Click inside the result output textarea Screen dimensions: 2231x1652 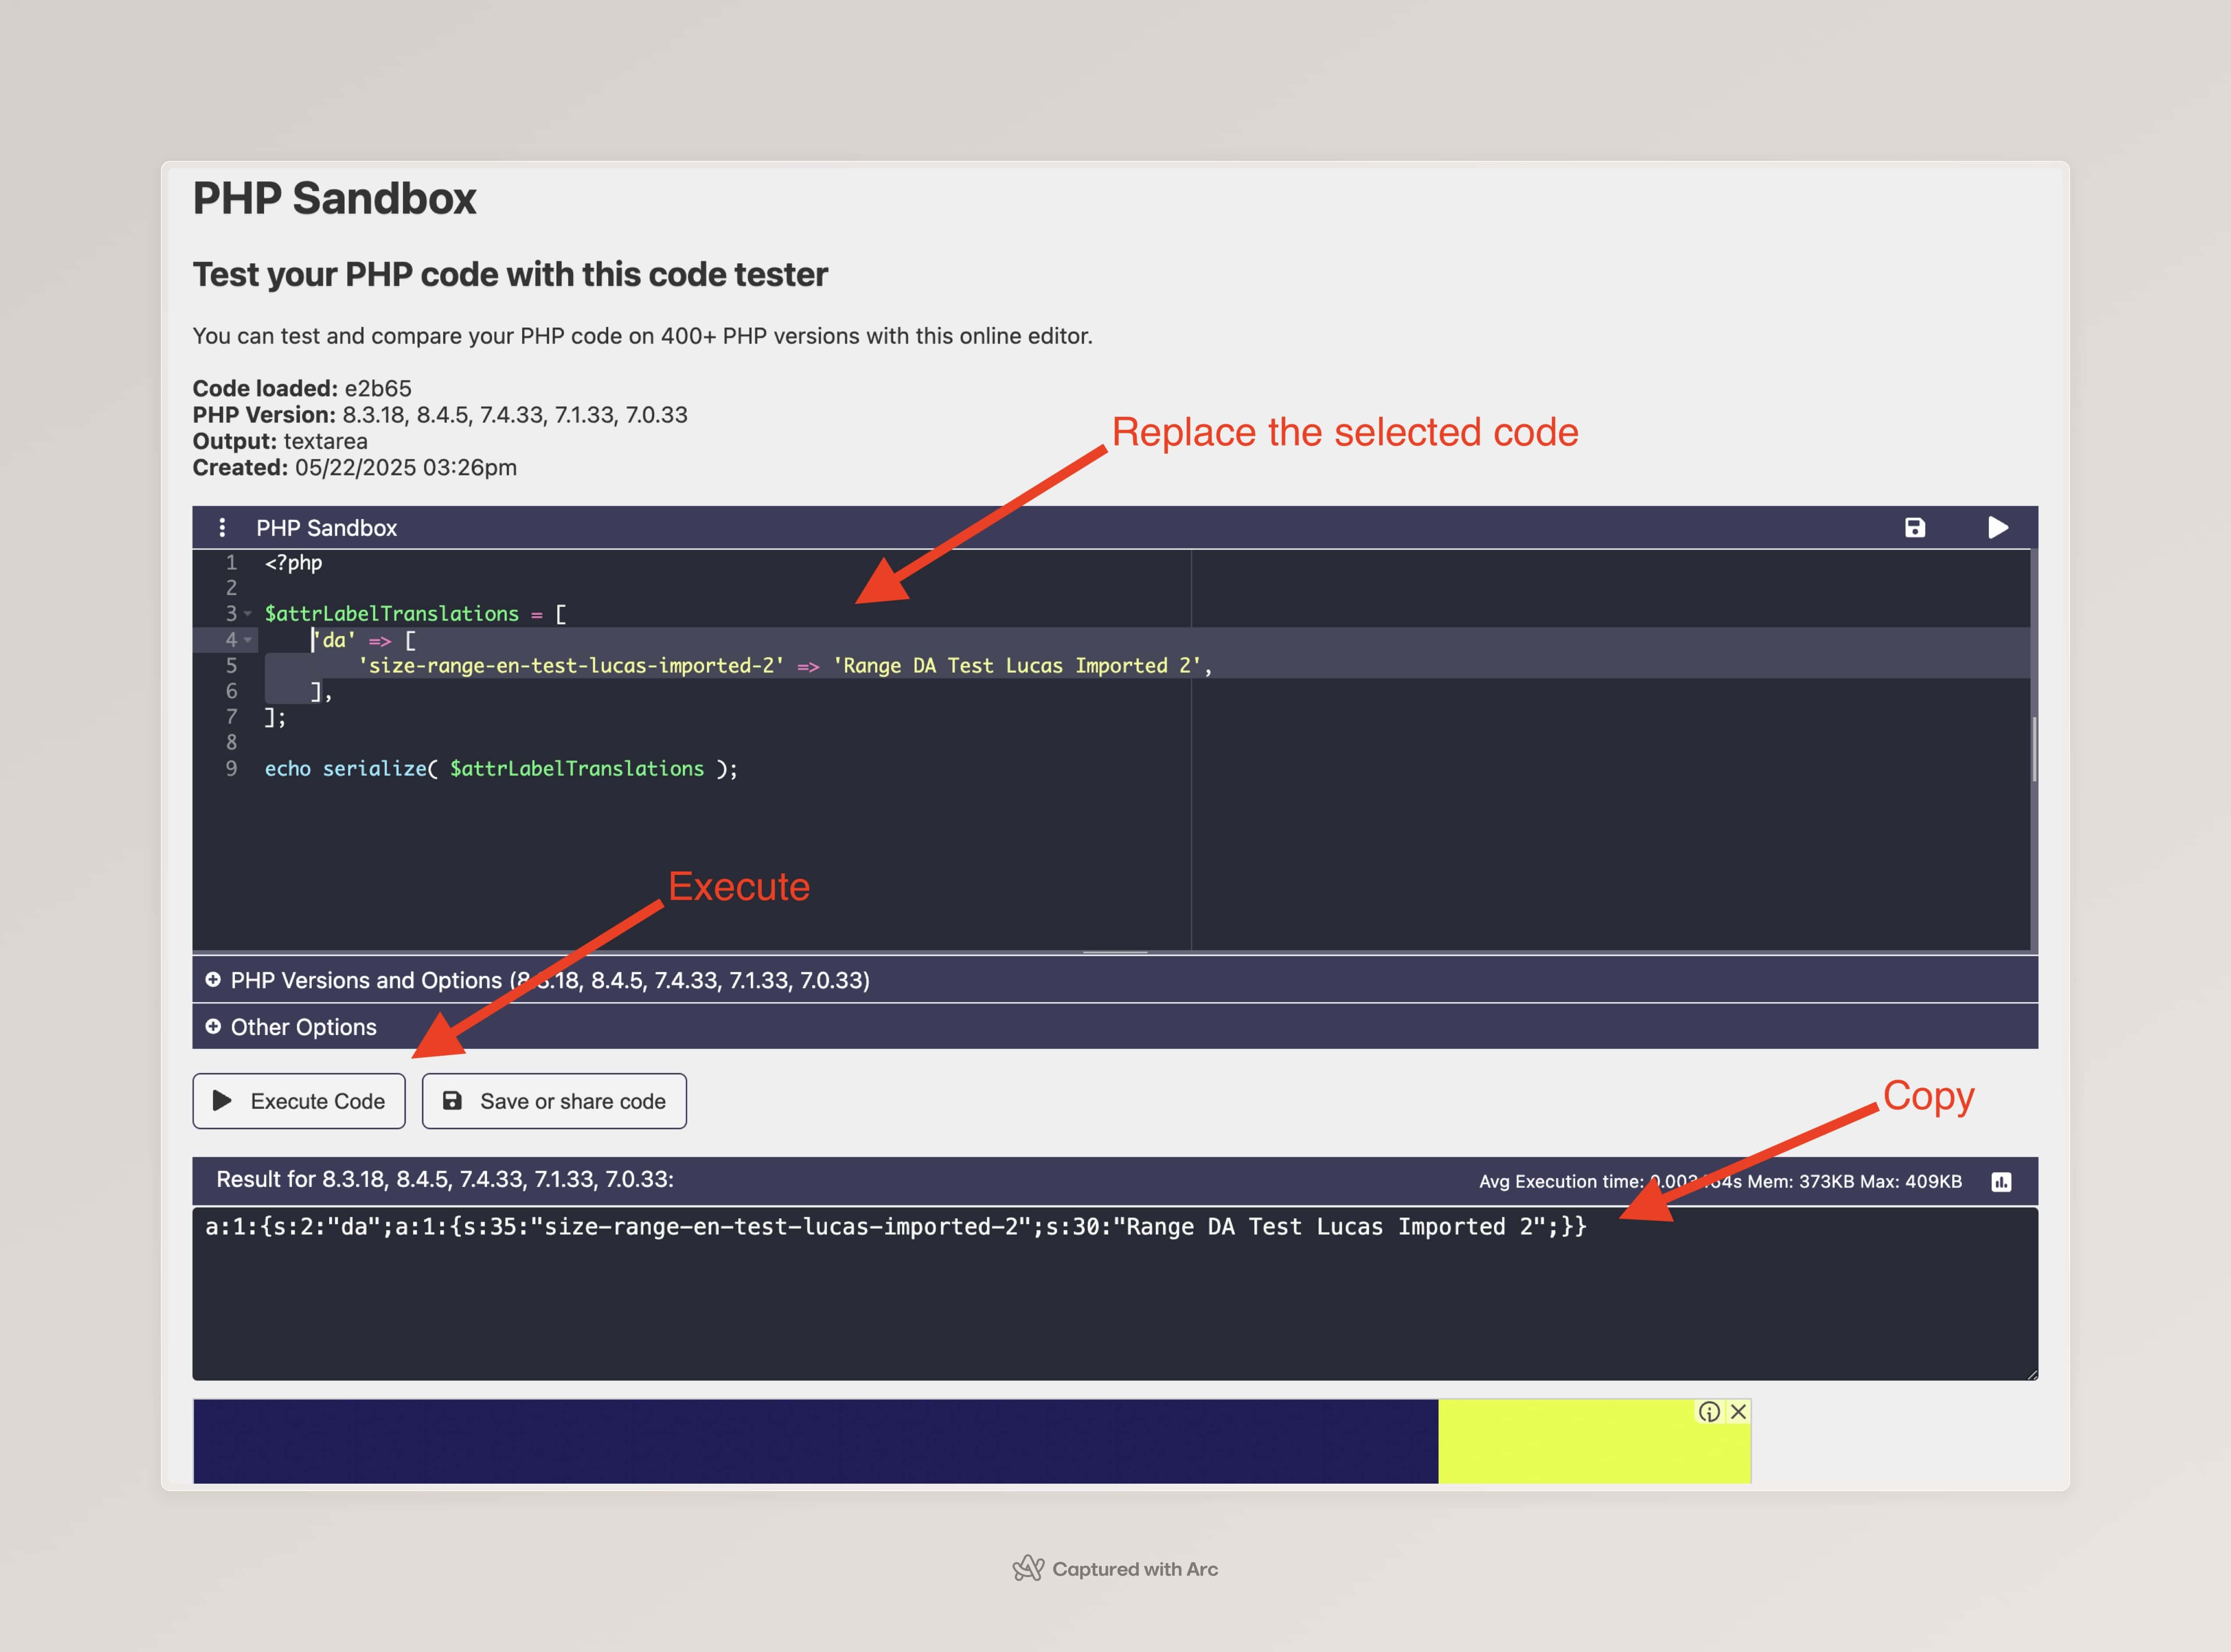1115,1294
